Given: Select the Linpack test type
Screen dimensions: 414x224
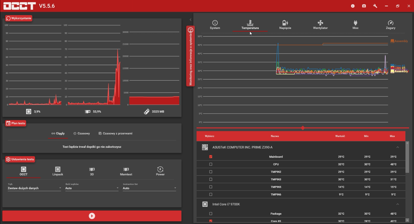Looking at the screenshot, I should (58, 171).
